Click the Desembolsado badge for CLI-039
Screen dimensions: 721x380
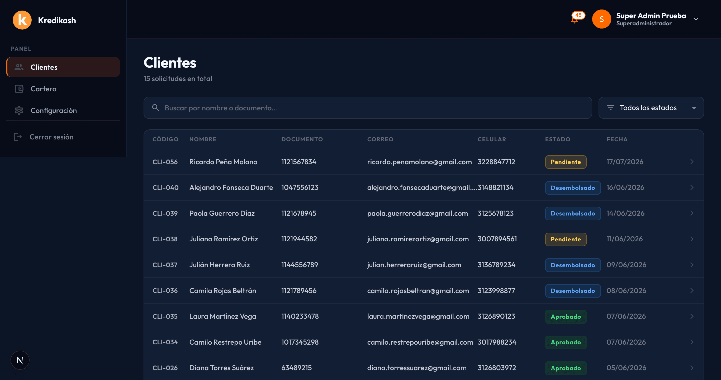tap(573, 213)
